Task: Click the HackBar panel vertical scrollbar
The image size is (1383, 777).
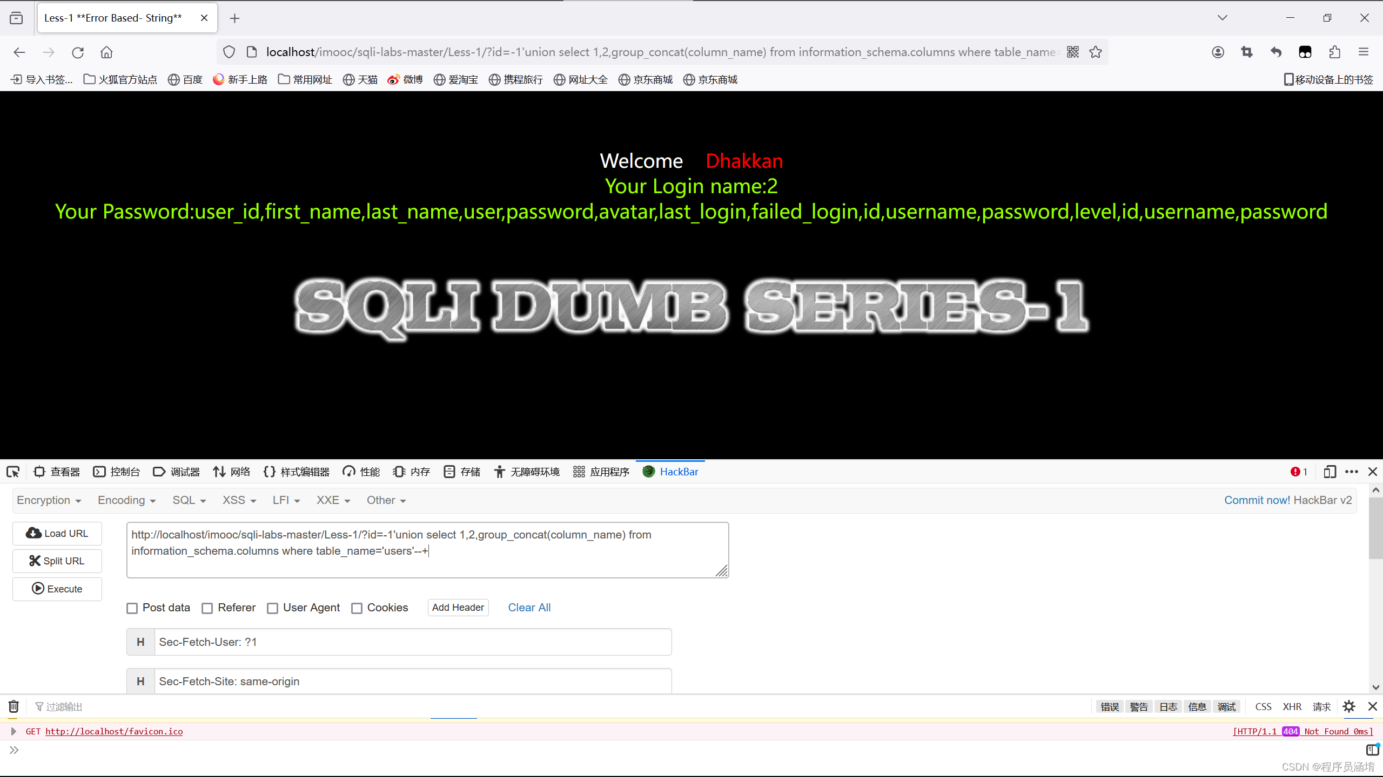Action: tap(1375, 529)
